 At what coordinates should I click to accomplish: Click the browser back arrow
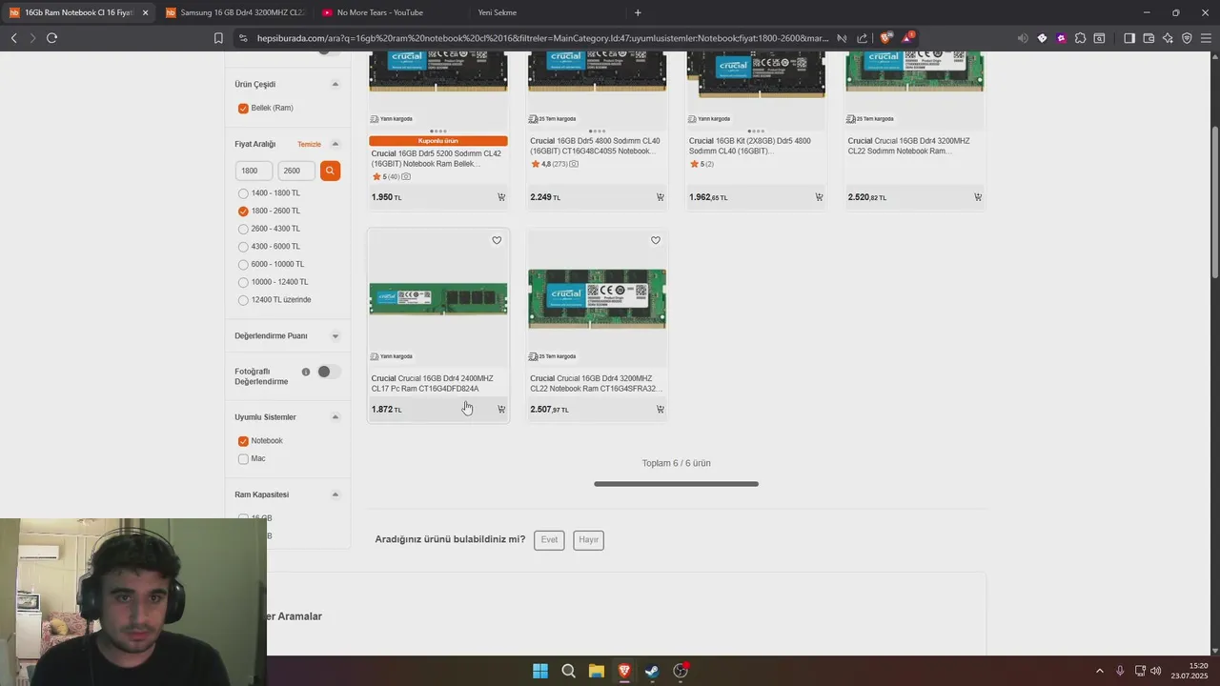(x=13, y=38)
